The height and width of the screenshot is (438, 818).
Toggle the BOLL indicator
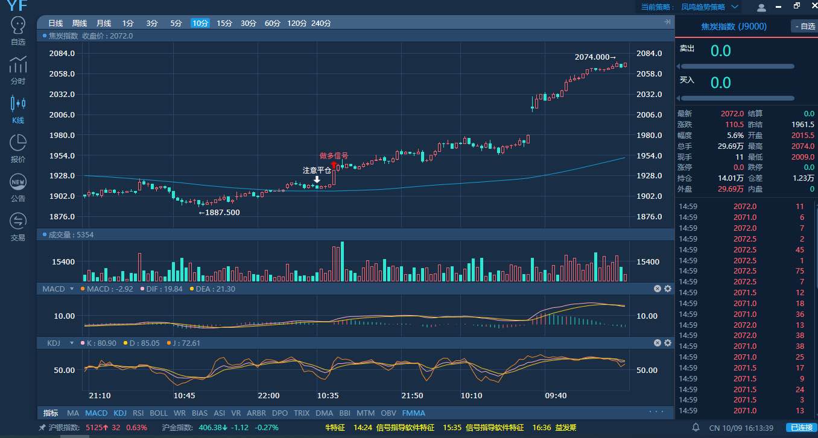click(159, 413)
